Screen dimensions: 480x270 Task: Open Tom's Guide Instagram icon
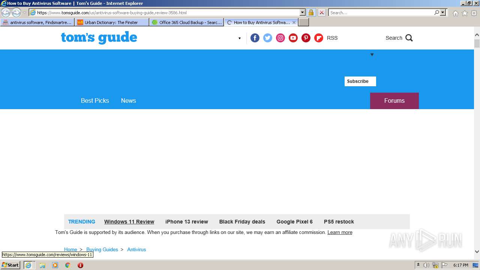click(280, 38)
